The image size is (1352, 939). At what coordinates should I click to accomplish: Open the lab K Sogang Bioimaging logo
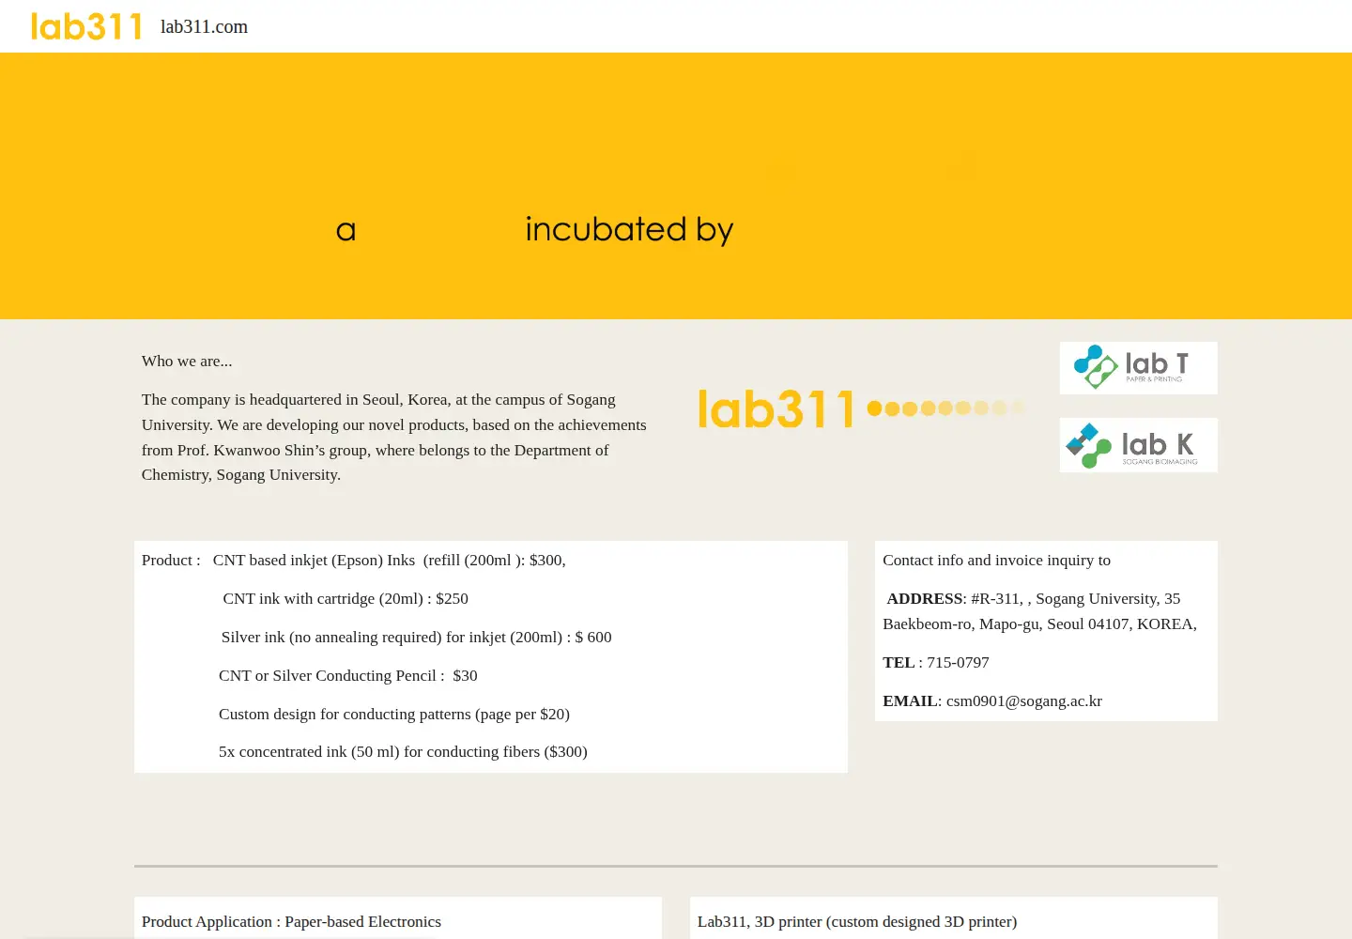(x=1138, y=445)
